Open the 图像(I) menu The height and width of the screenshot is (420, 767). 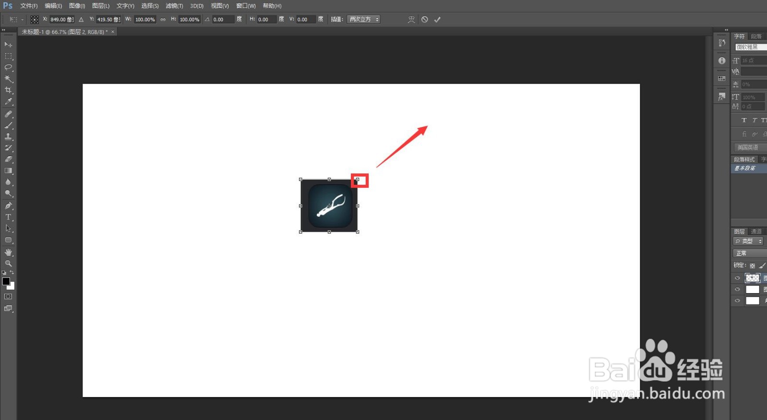pos(77,6)
